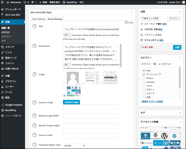Click the Google Analytics sidebar icon
186x149 pixels.
pyautogui.click(x=3, y=105)
